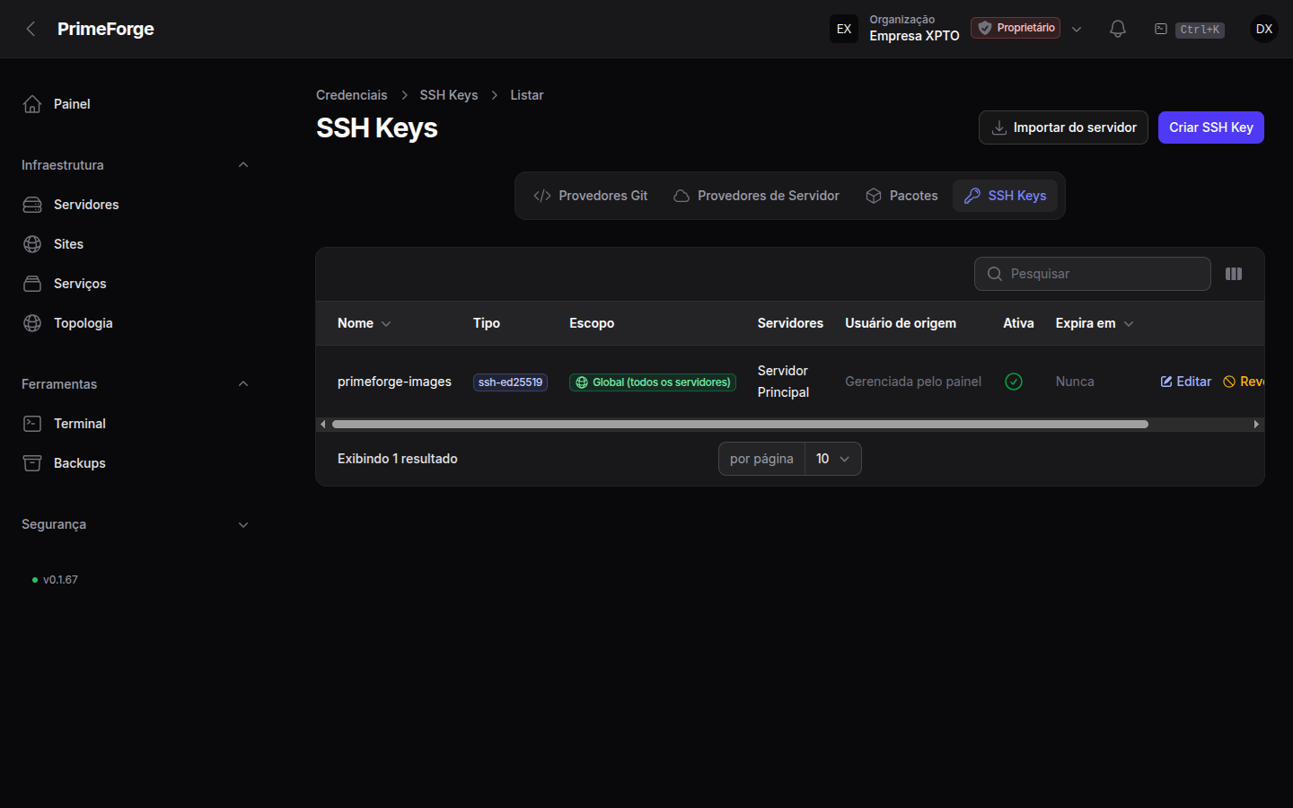Viewport: 1293px width, 808px height.
Task: Open the Ctrl+K command palette
Action: tap(1189, 30)
